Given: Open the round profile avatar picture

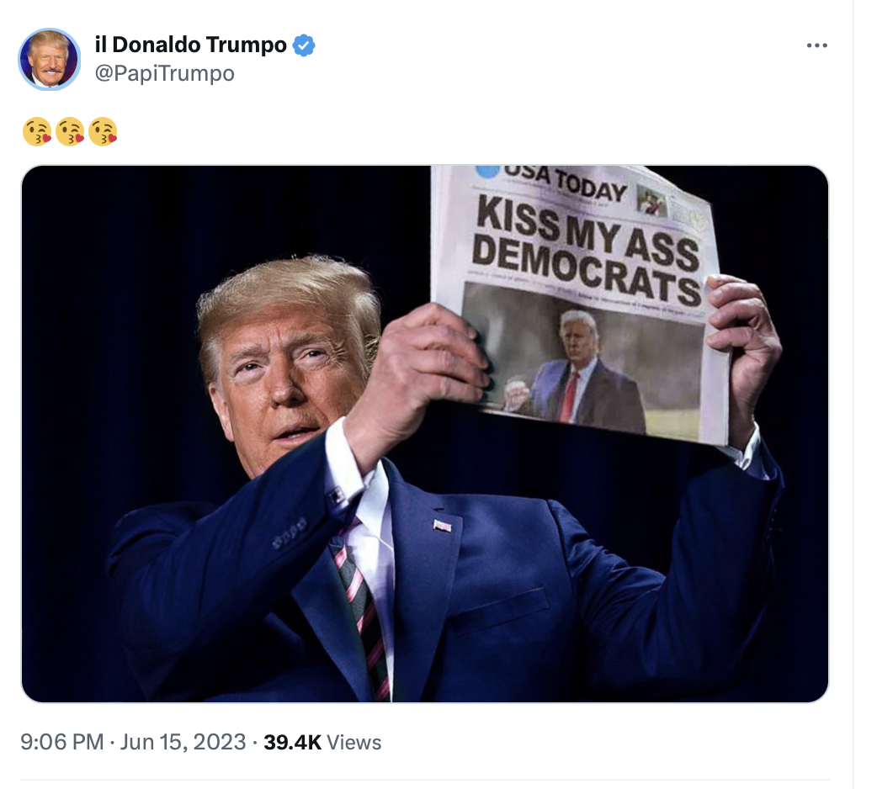Looking at the screenshot, I should tap(50, 59).
